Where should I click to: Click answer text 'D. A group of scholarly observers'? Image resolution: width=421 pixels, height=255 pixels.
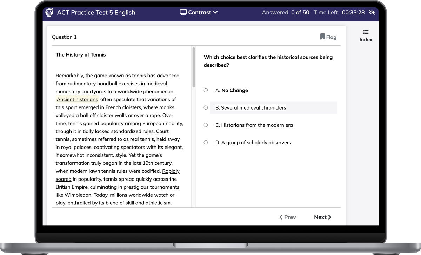(x=253, y=143)
